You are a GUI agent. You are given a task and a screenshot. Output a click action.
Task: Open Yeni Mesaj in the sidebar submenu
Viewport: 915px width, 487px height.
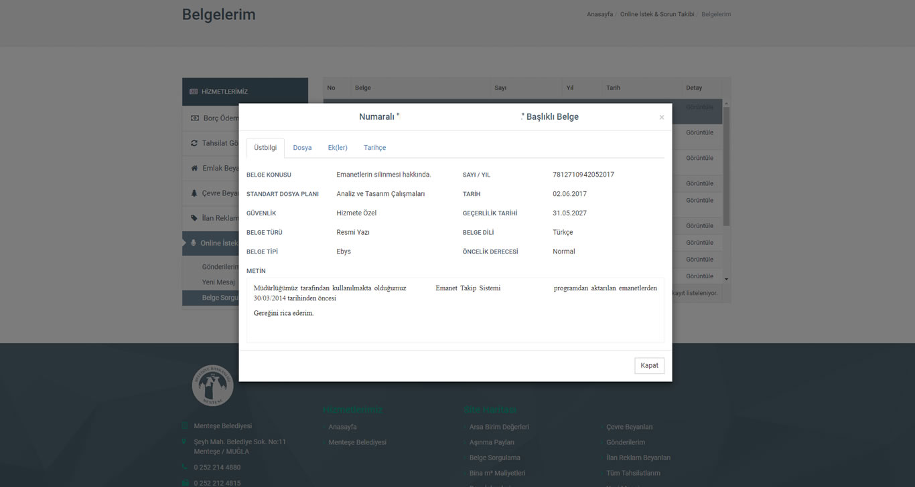click(218, 282)
